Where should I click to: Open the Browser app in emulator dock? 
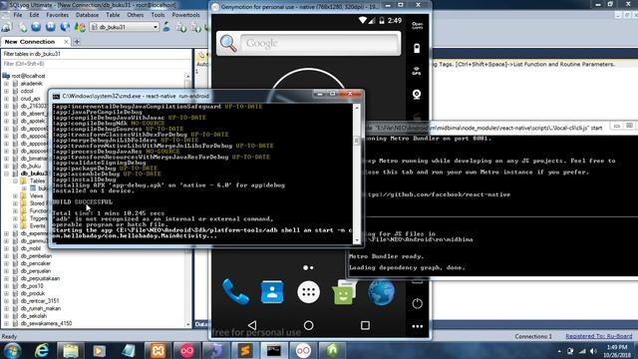click(381, 292)
